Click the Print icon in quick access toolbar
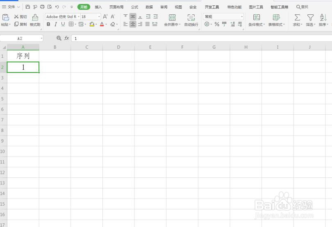 point(42,7)
